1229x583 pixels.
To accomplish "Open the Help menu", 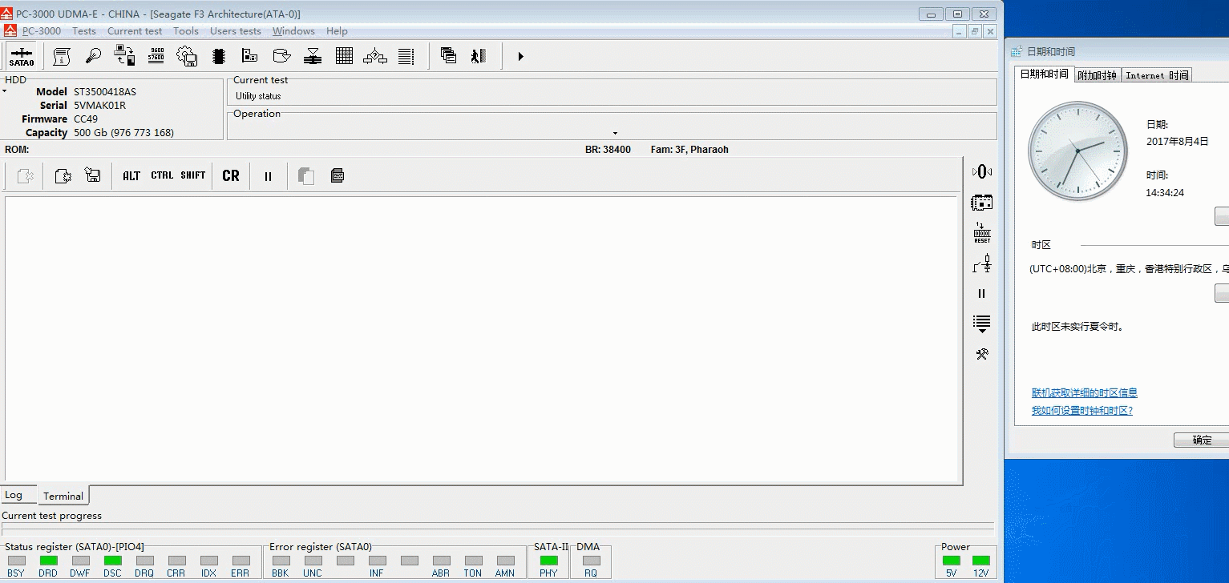I will click(x=337, y=31).
